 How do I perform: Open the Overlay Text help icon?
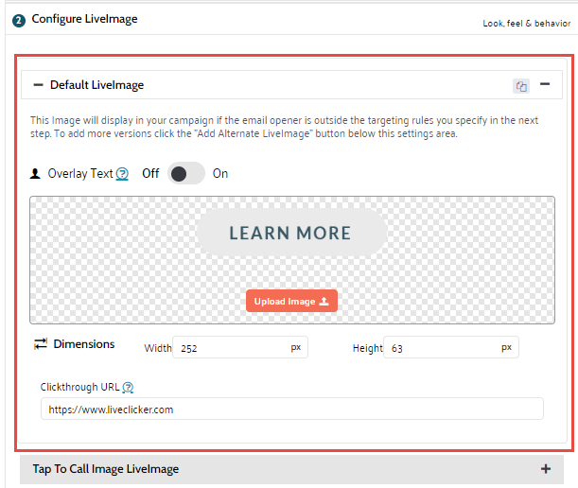click(x=122, y=174)
